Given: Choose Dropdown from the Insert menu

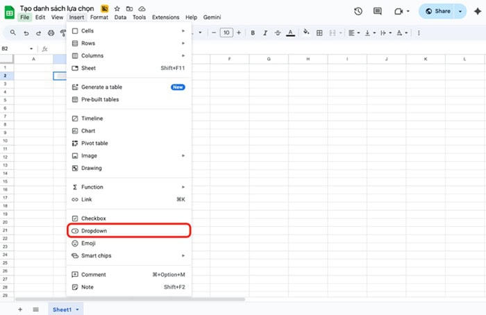Looking at the screenshot, I should coord(94,231).
